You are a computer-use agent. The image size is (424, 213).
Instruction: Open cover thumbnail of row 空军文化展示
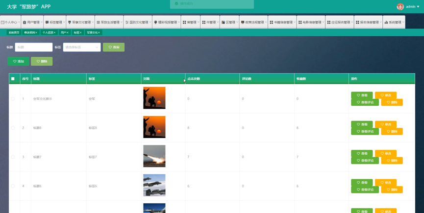[154, 98]
